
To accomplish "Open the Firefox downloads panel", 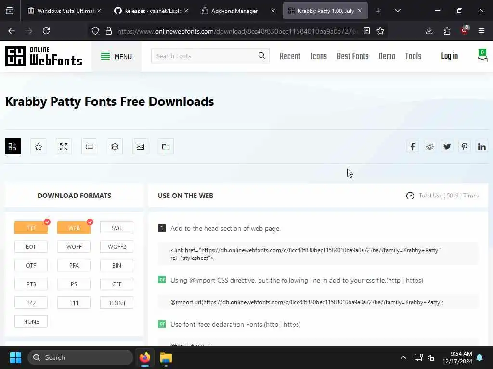I will pyautogui.click(x=429, y=31).
